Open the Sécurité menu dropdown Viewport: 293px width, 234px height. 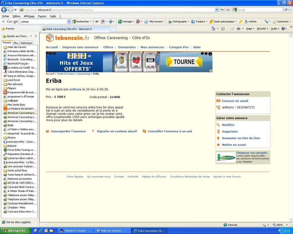[x=262, y=29]
